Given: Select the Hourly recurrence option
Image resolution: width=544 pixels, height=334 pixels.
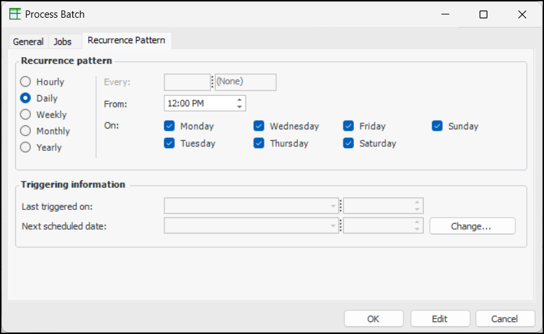Looking at the screenshot, I should 26,82.
